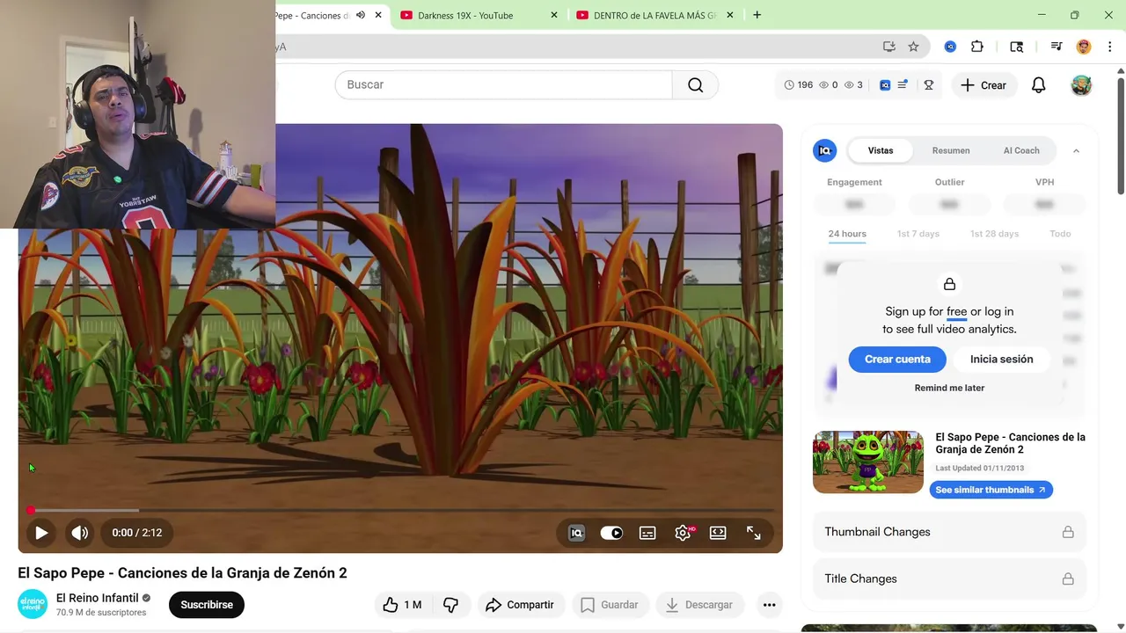
Task: Open the vidIQ trophy icon
Action: point(928,85)
